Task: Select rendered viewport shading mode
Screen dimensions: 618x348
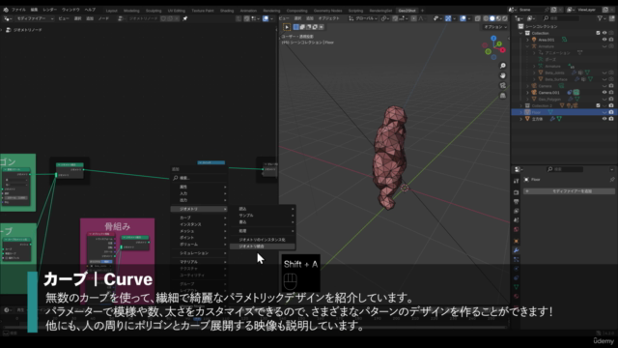Action: [x=504, y=18]
